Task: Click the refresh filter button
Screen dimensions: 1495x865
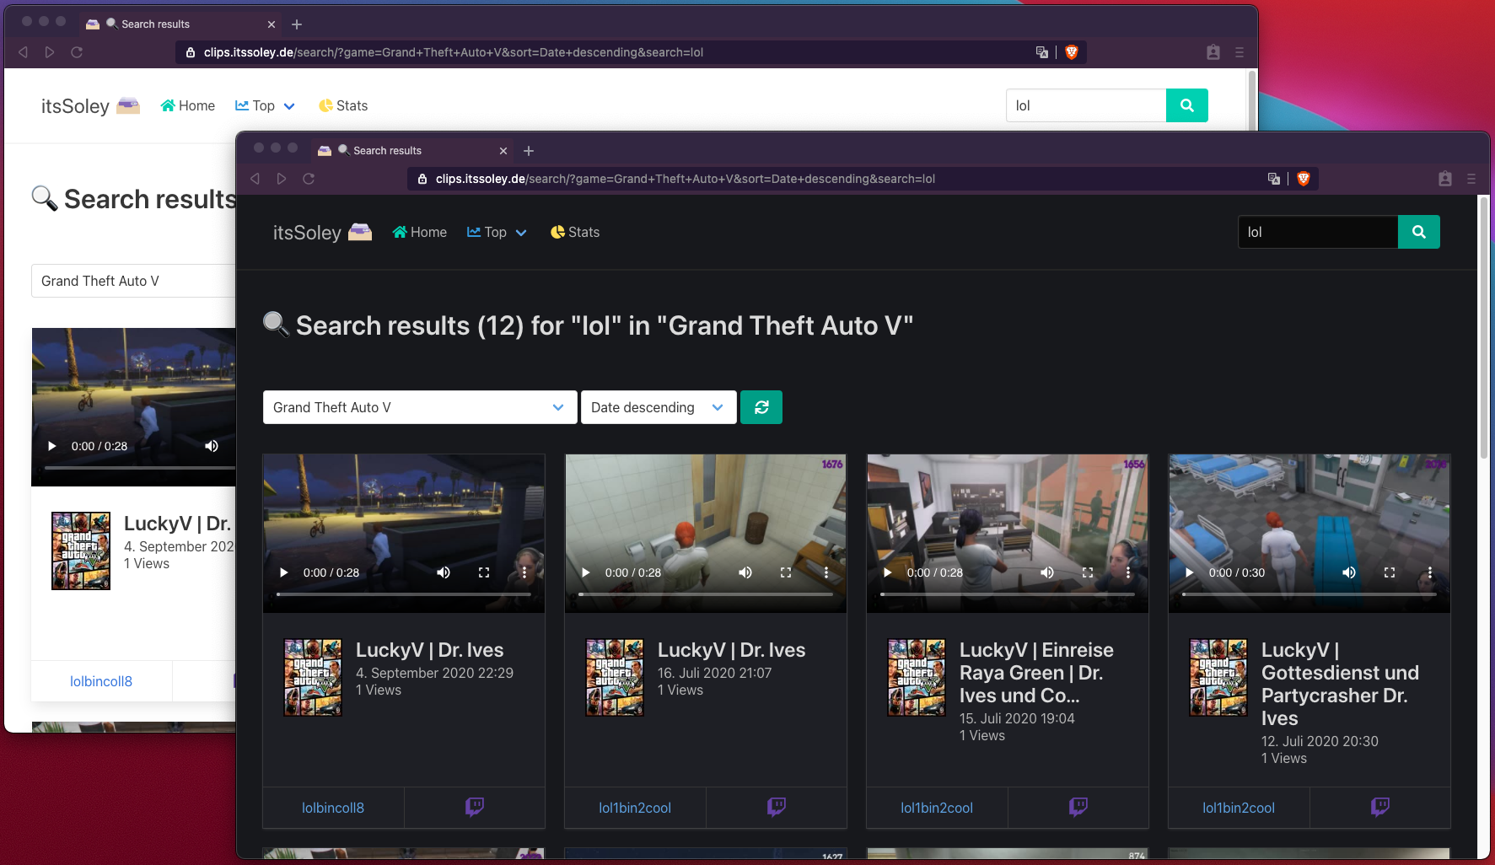Action: [x=761, y=407]
